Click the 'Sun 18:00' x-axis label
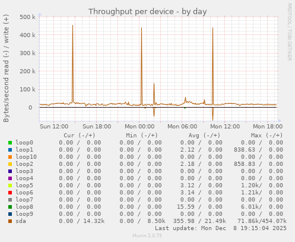 click(97, 127)
